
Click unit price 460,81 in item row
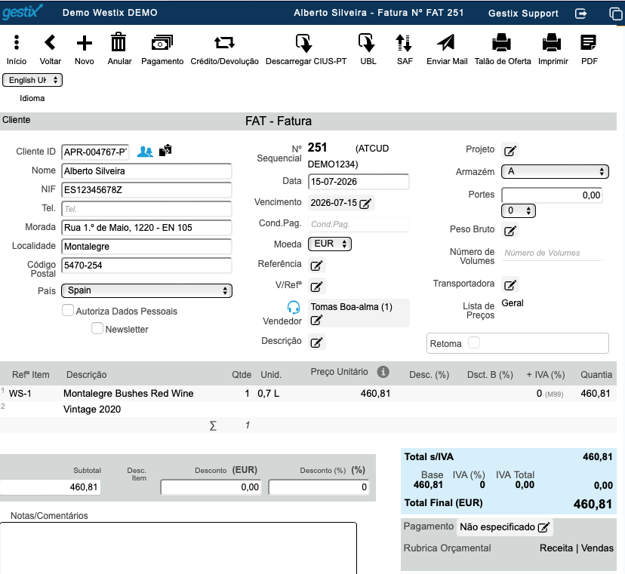click(375, 394)
